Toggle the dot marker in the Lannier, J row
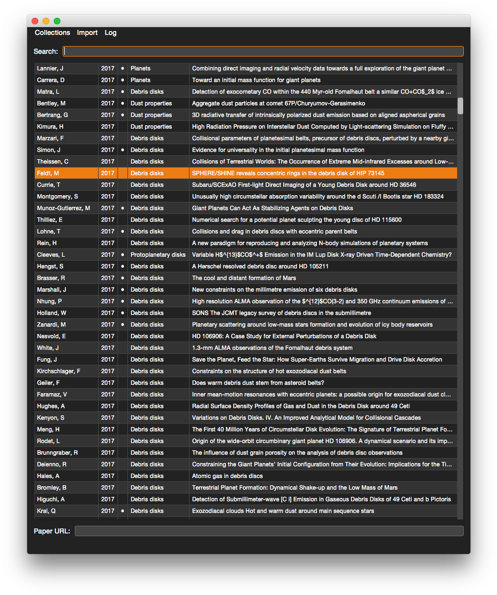Viewport: 497px width, 595px height. tap(122, 68)
